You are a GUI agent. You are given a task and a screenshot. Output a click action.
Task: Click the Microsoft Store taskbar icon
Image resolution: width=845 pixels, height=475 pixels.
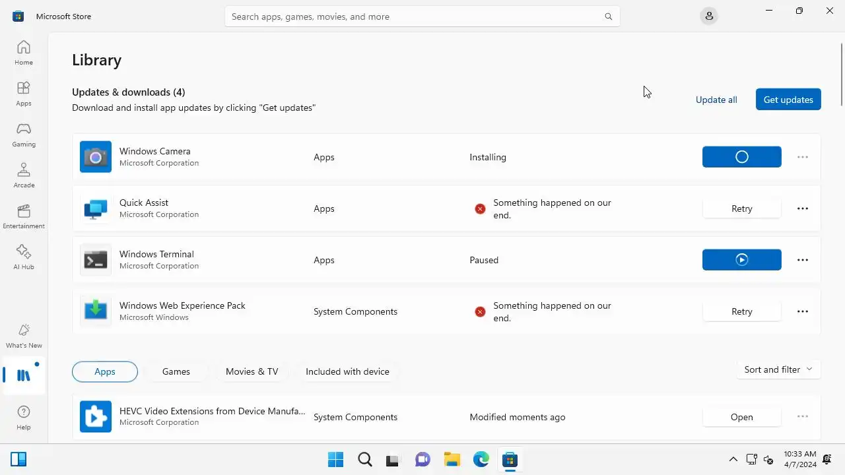pyautogui.click(x=510, y=459)
